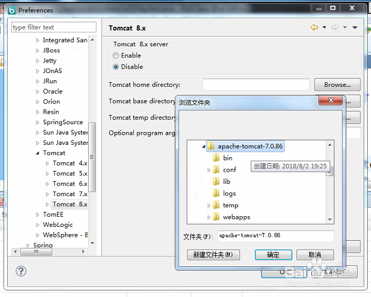Click the temp folder icon

pyautogui.click(x=216, y=205)
